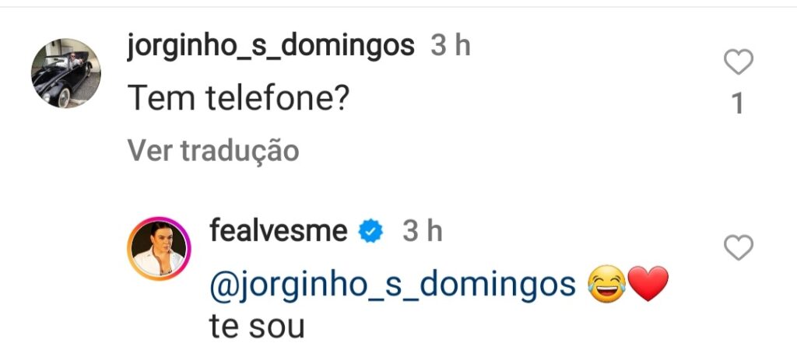
Task: View the like count "1" under the heart
Action: (738, 103)
